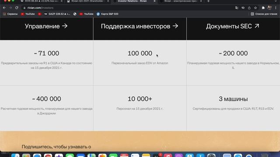This screenshot has width=280, height=157.
Task: Click text about R1T, R1S и EDV certification
Action: point(233,109)
